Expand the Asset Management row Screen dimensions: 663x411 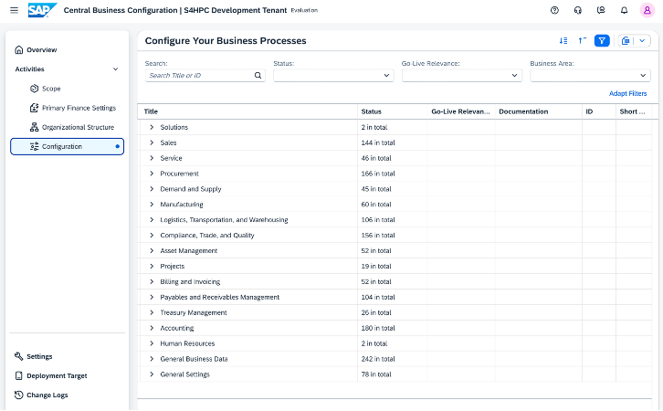point(152,251)
